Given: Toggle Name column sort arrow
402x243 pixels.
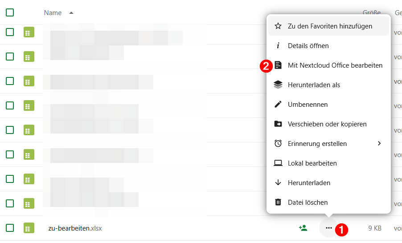Looking at the screenshot, I should (x=71, y=13).
